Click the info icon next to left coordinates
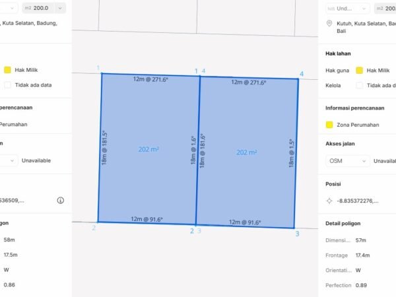Screen dimensions: 396x297 pos(60,200)
